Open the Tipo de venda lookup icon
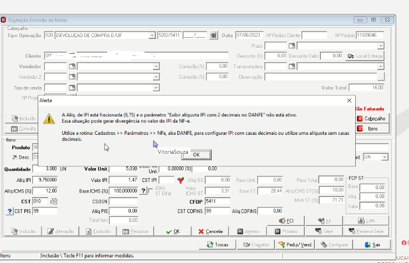 click(72, 88)
